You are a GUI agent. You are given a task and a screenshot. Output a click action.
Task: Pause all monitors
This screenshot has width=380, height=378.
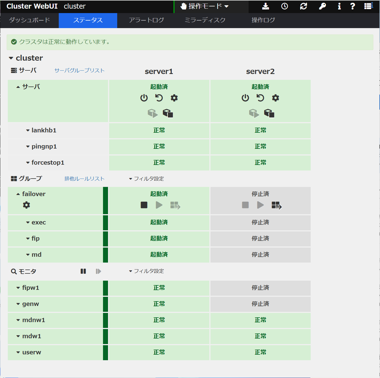pyautogui.click(x=83, y=271)
